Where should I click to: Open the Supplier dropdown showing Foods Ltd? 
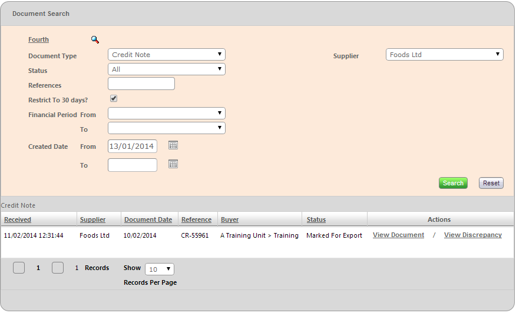(x=444, y=55)
